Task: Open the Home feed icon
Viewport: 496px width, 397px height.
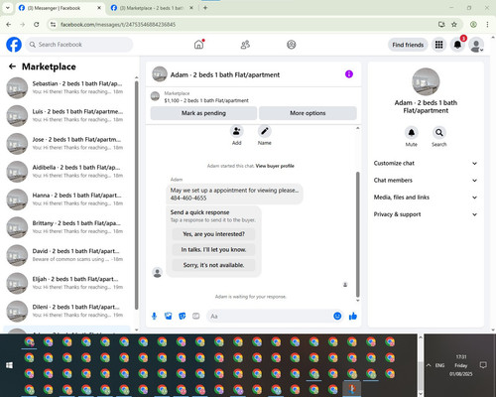Action: (199, 45)
